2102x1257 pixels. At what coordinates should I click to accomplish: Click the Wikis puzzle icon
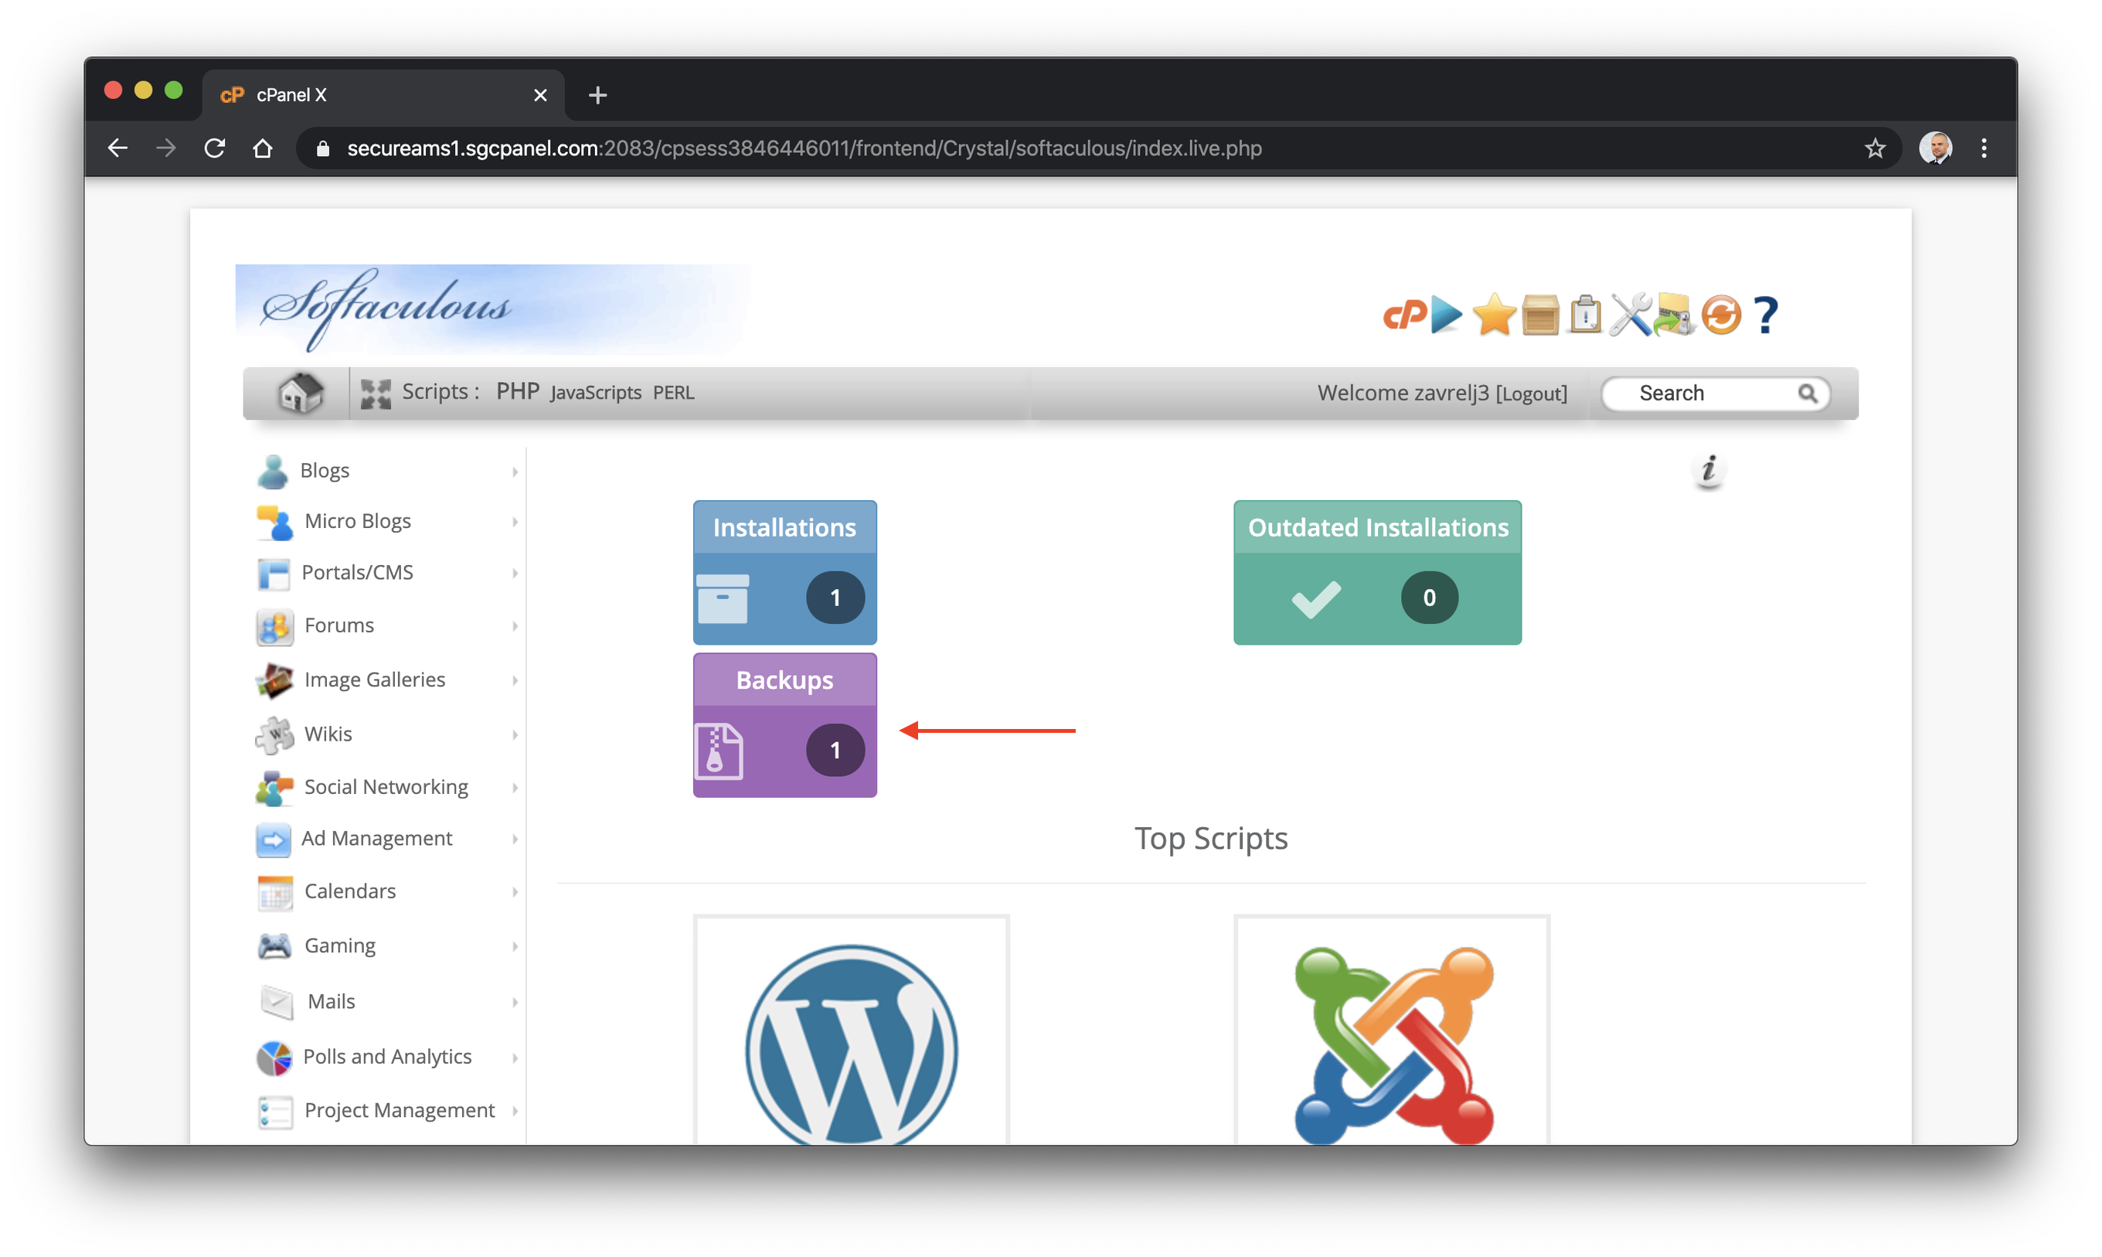pos(274,734)
